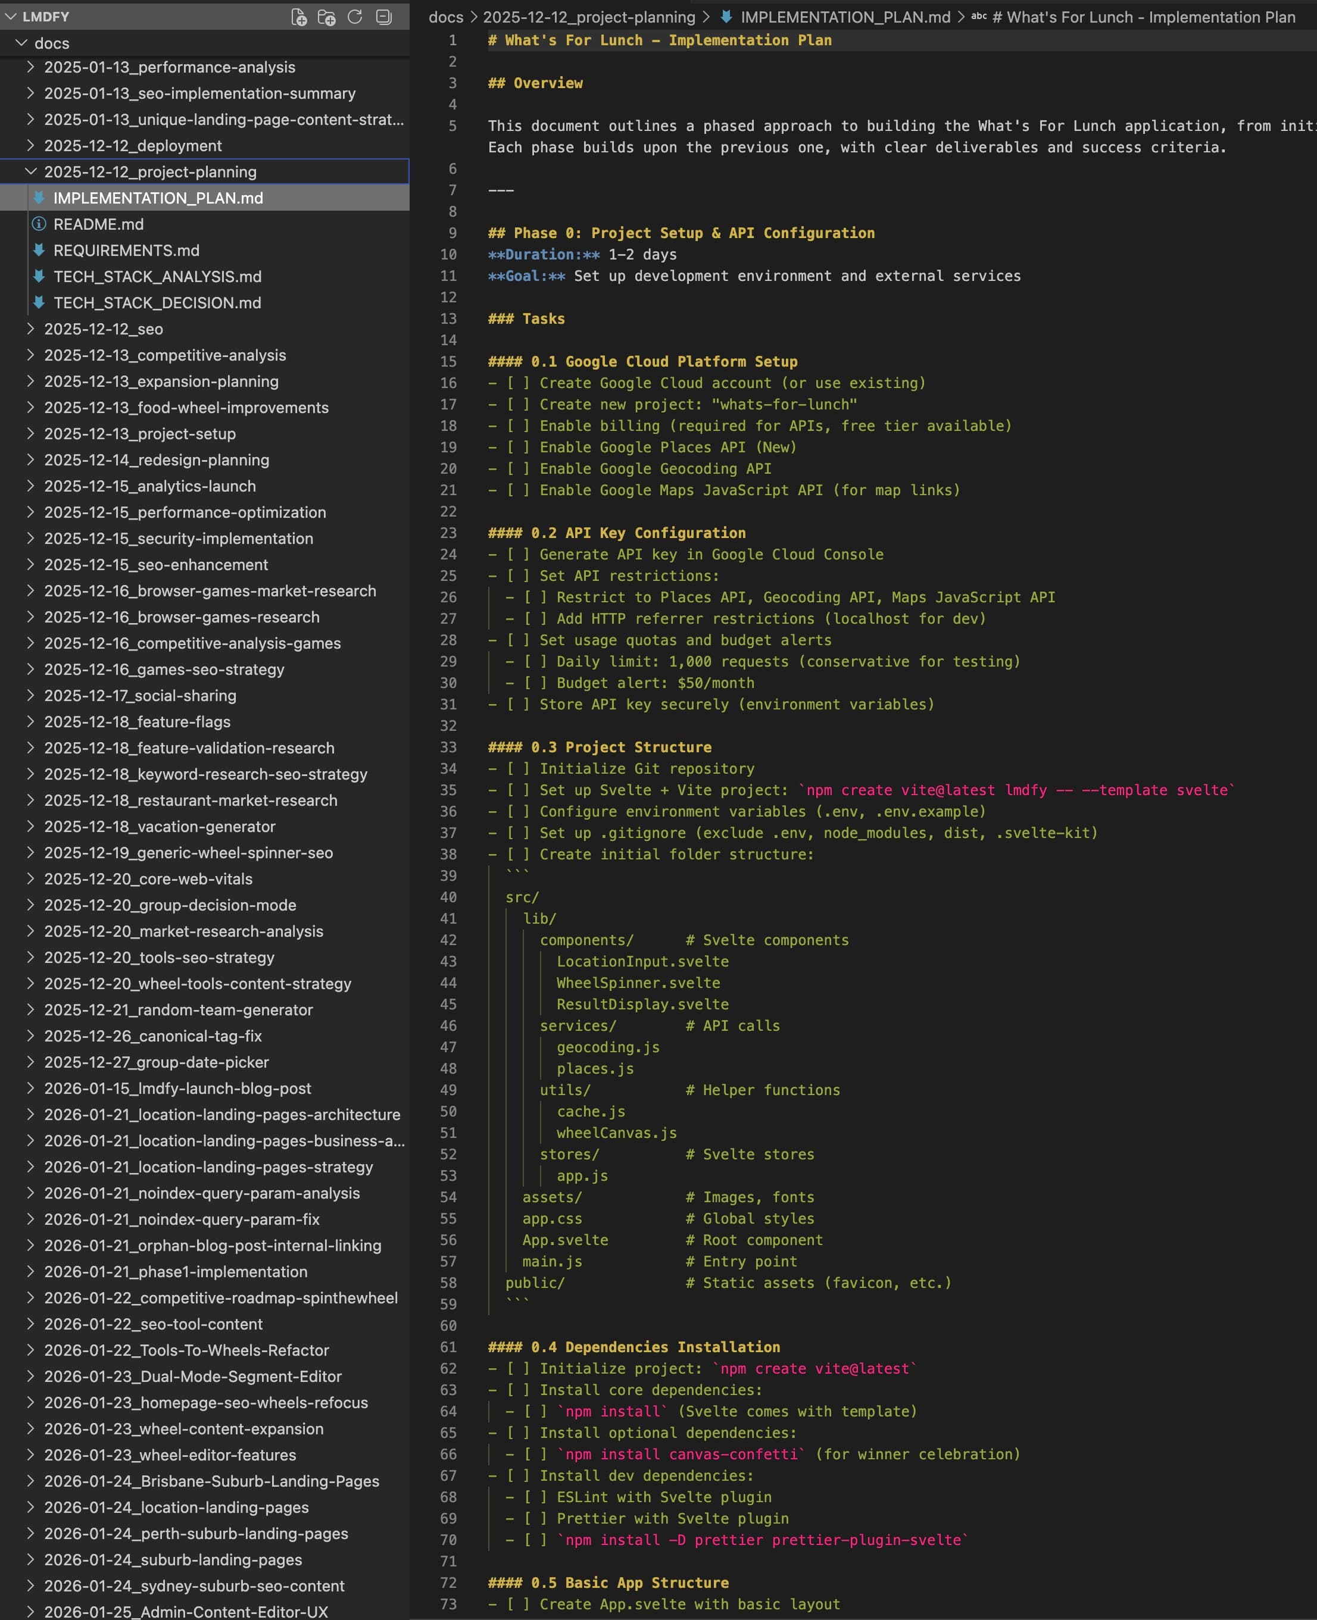The image size is (1317, 1620).
Task: Click the "ESLint with Svelte plugin" checkbox brackets
Action: coord(536,1496)
